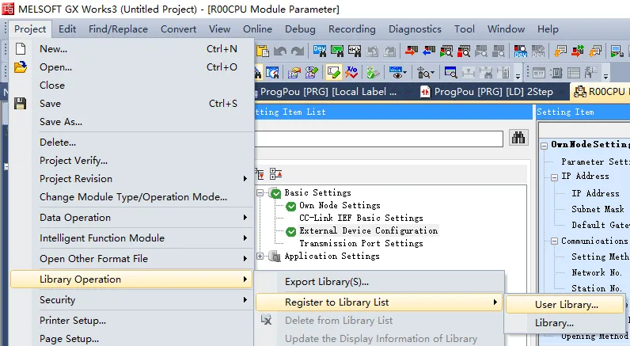Screen dimensions: 630x346
Task: Click the binoculars search icon
Action: point(518,138)
